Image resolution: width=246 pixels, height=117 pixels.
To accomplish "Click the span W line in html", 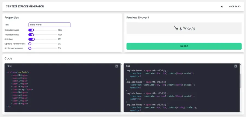I will pos(20,92).
